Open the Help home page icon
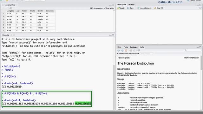203x114 pixels. 126,50
